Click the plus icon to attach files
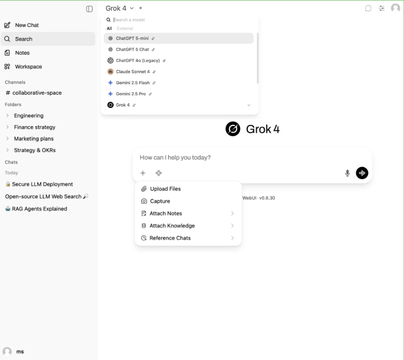The height and width of the screenshot is (360, 404). tap(143, 173)
